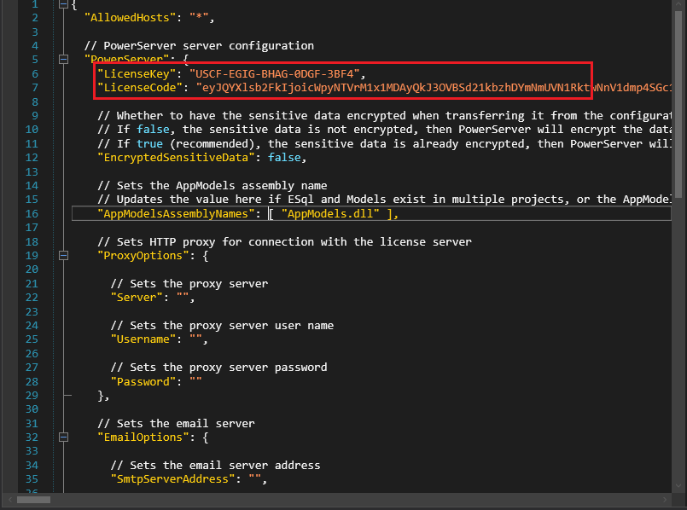Collapse the root JSON object on line 1
The width and height of the screenshot is (687, 510).
63,4
